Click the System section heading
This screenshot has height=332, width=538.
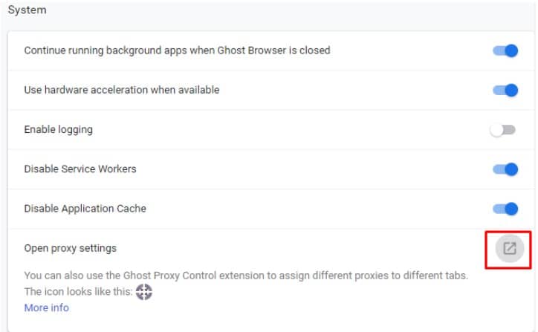click(27, 10)
